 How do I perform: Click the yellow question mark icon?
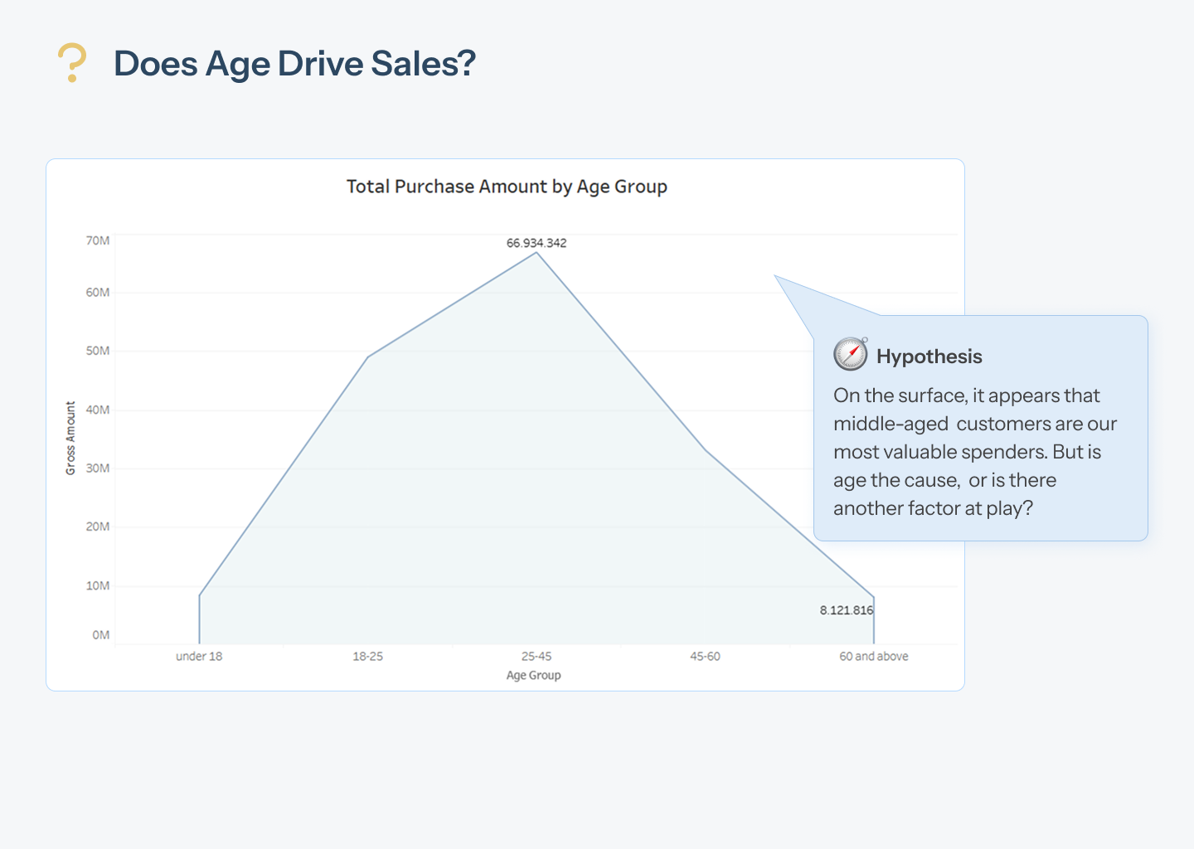tap(72, 63)
